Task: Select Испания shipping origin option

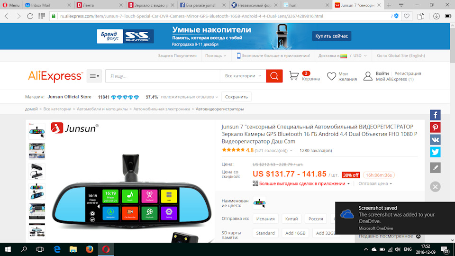Action: (x=265, y=219)
